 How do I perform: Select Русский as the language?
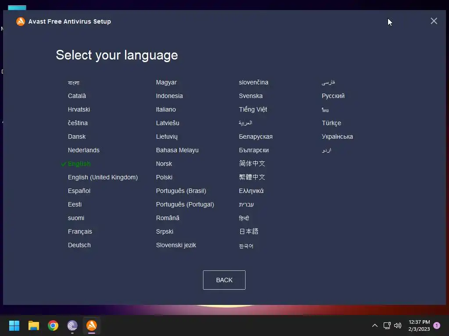333,96
